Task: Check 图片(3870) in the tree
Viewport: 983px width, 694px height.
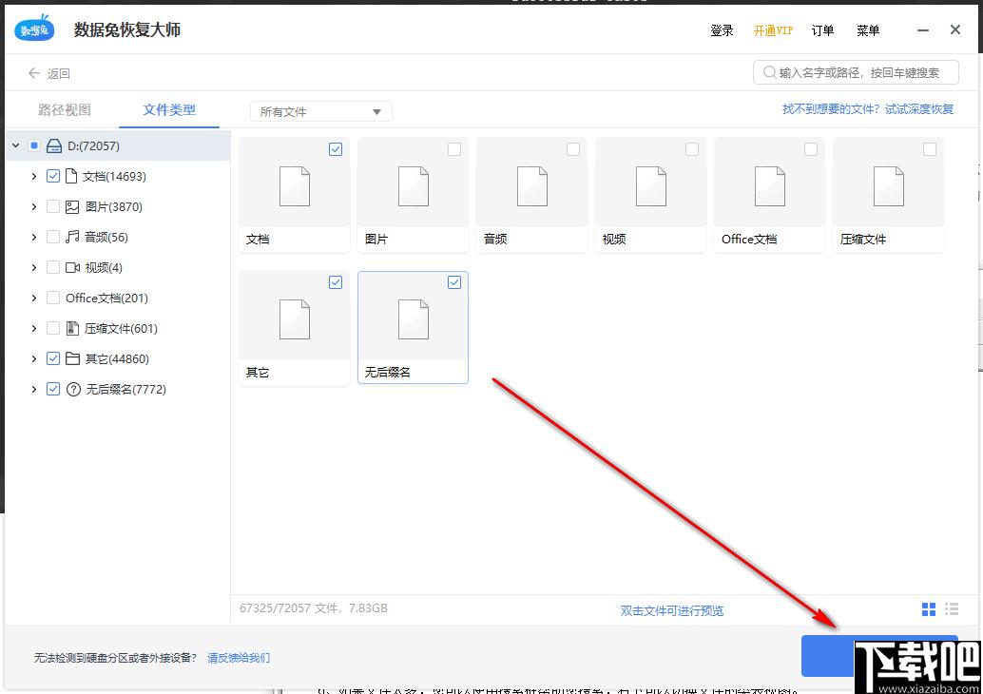Action: (x=53, y=207)
